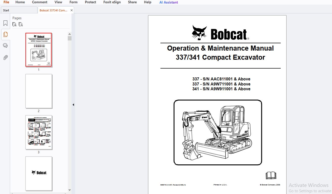Screen dimensions: 332x194
Task: Click the 337/341 Compact Excavator title text
Action: (x=220, y=57)
